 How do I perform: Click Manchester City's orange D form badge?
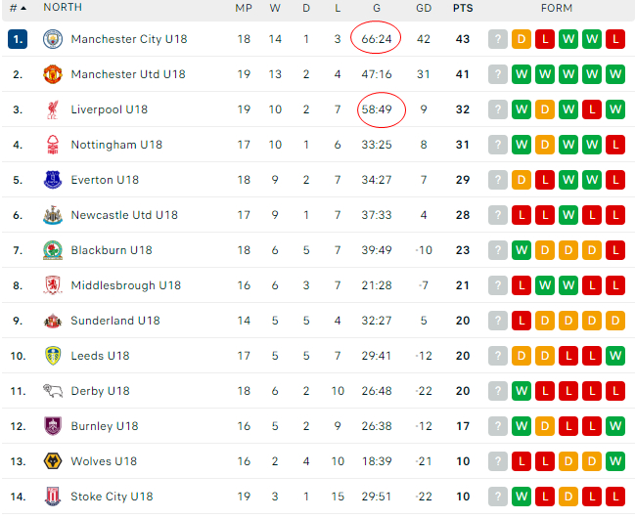[522, 39]
